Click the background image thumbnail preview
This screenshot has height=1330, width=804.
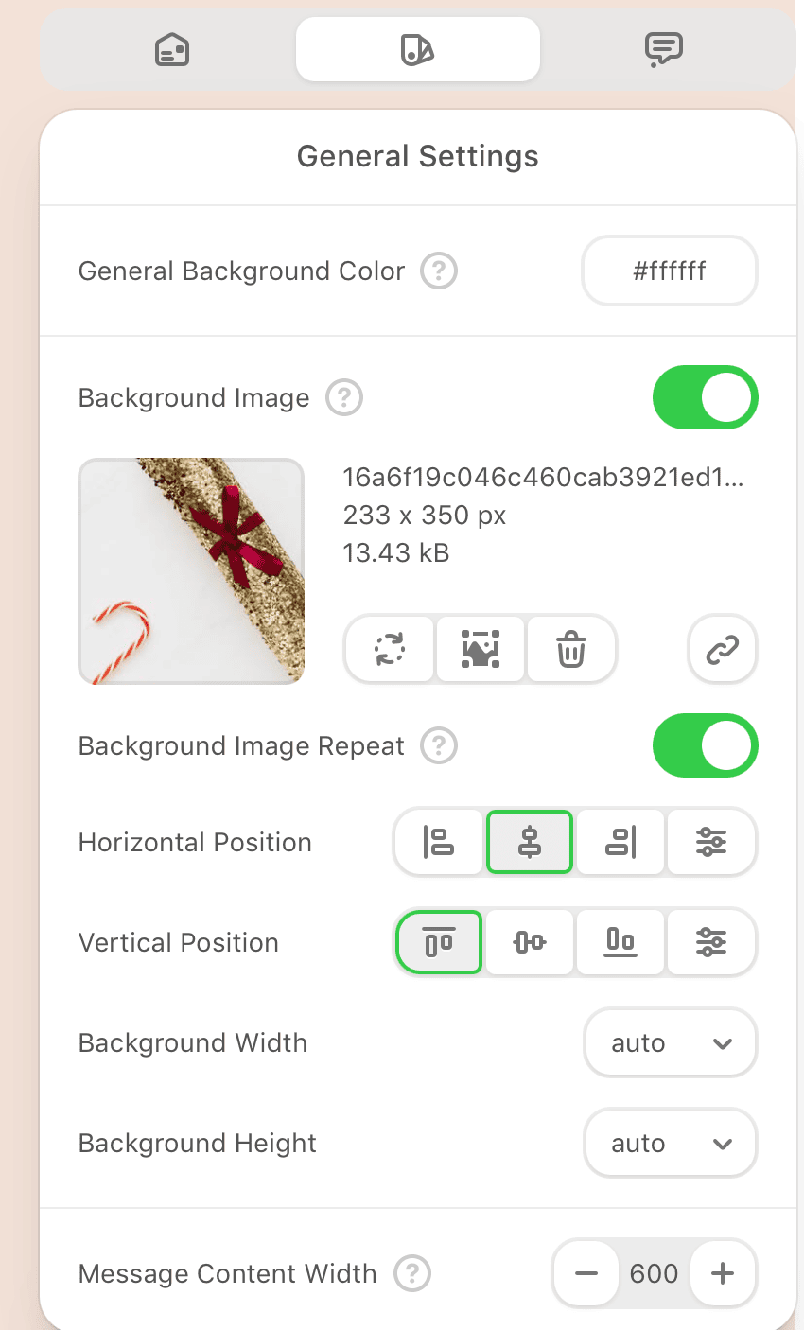(191, 571)
